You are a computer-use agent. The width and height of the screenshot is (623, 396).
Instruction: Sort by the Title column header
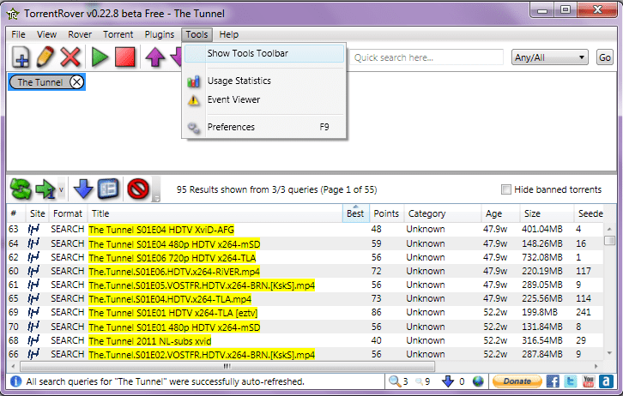215,213
